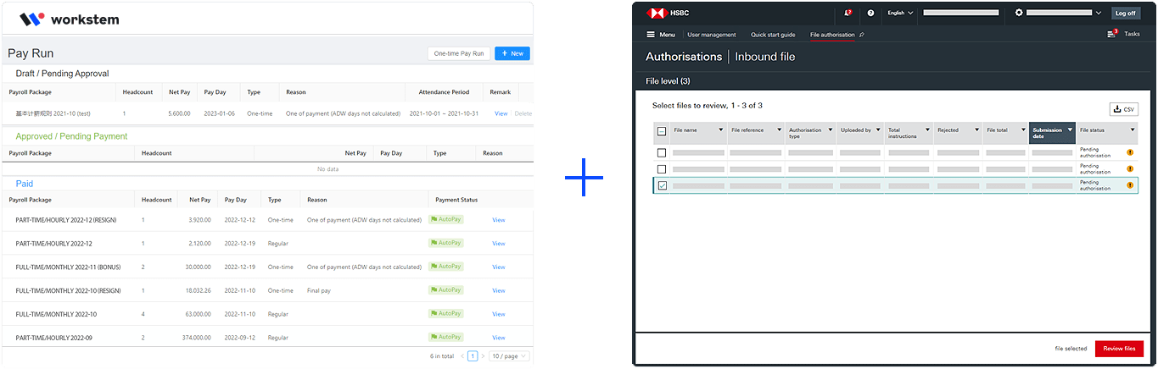
Task: Click AutoPay tag for FULL-TIME/MONTHLY 2022-10 (RESIGN)
Action: coord(446,290)
